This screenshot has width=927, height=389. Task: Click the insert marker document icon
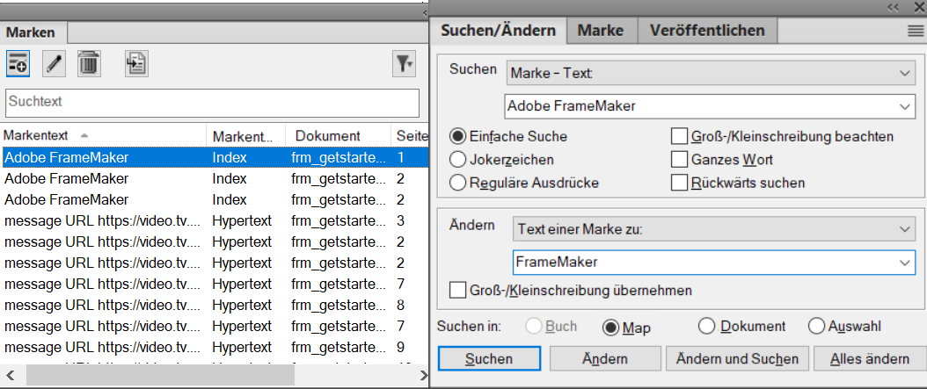pos(135,63)
